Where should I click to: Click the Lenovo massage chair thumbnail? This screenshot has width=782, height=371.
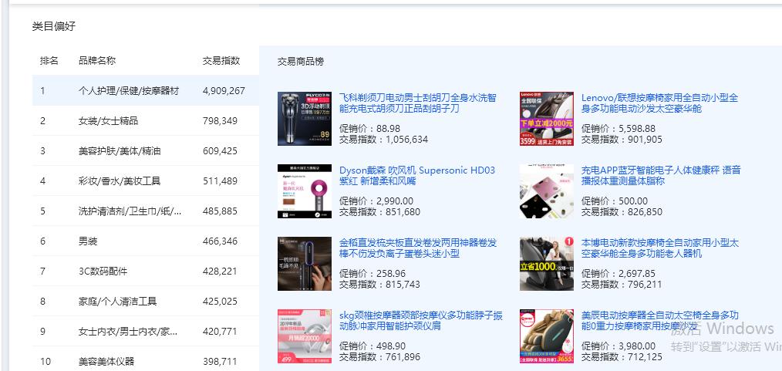[x=547, y=119]
